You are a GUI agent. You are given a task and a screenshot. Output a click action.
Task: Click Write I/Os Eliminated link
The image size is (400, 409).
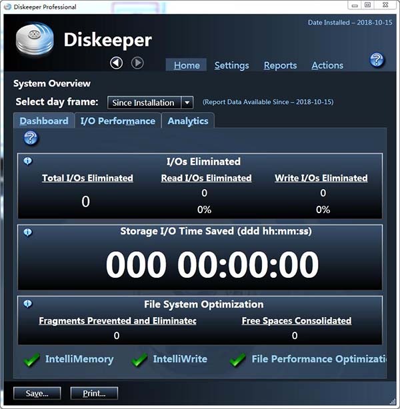click(321, 178)
